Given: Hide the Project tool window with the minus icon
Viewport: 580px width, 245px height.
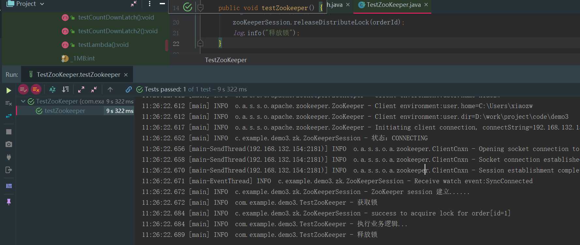Looking at the screenshot, I should (162, 4).
